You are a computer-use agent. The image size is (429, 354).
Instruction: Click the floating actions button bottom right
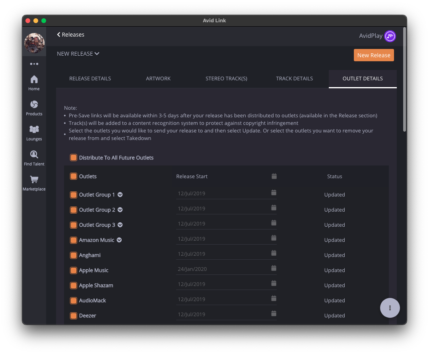click(x=390, y=308)
